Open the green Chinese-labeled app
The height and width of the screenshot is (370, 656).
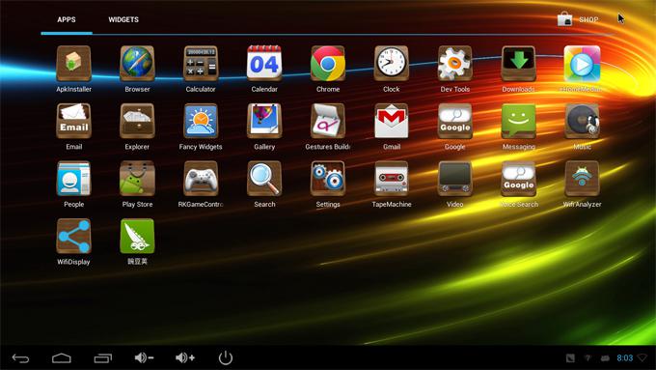(x=137, y=237)
